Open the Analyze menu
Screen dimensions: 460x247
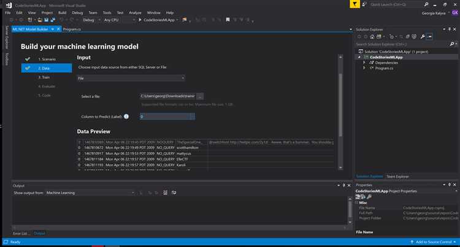tap(135, 13)
